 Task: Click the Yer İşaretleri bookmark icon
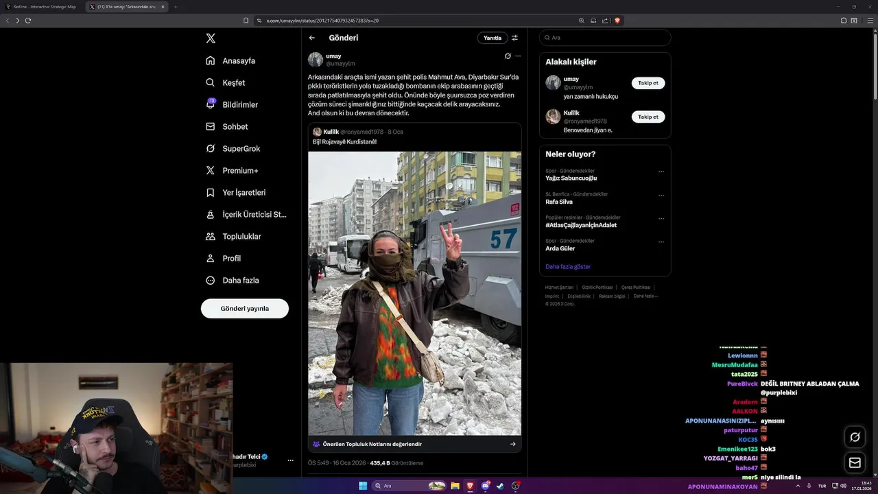click(x=211, y=193)
